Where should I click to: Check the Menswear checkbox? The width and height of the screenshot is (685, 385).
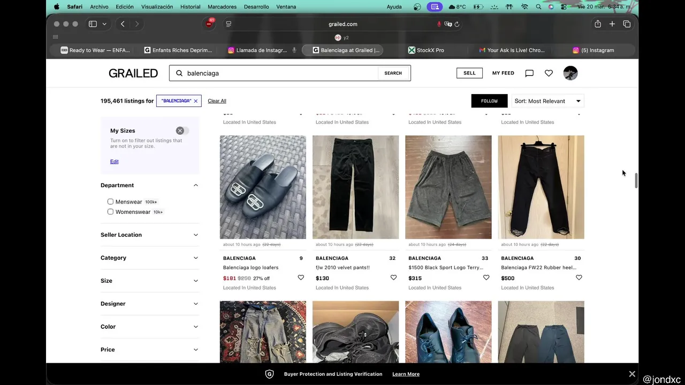tap(110, 202)
